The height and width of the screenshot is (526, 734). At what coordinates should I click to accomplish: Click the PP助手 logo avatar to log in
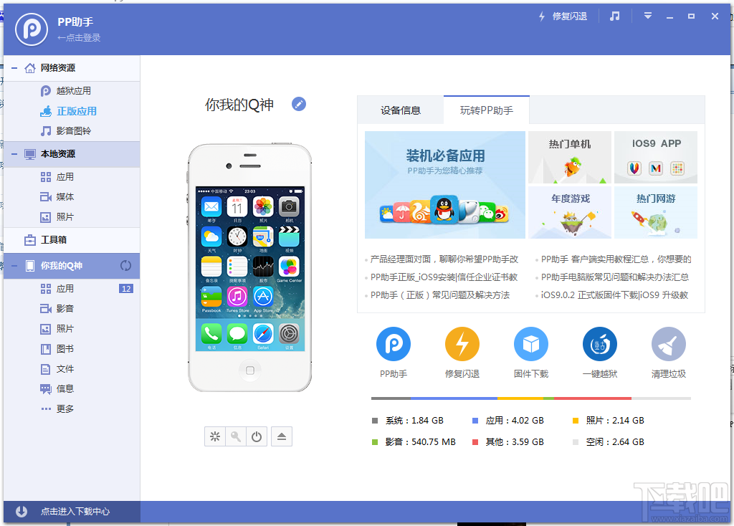point(32,29)
